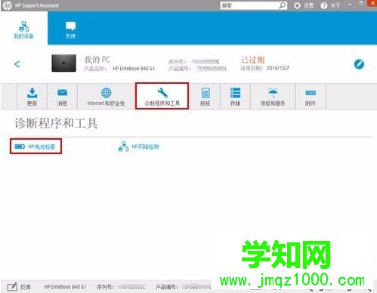The width and height of the screenshot is (377, 293).
Task: Click the 反馈 feedback icon
Action: click(x=19, y=287)
